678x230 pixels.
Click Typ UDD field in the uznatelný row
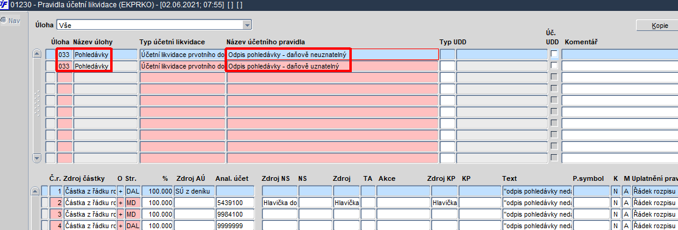[x=447, y=66]
